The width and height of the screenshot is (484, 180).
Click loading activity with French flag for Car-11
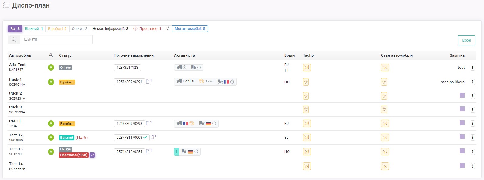tap(186, 123)
